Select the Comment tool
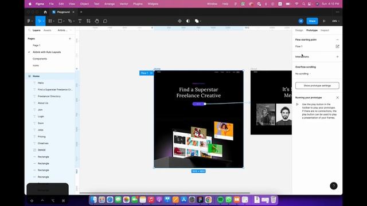The width and height of the screenshot is (367, 206). click(105, 21)
